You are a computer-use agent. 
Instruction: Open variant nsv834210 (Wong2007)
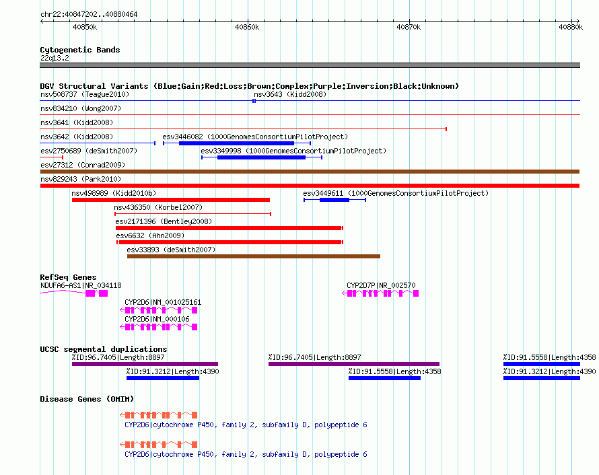[x=81, y=108]
